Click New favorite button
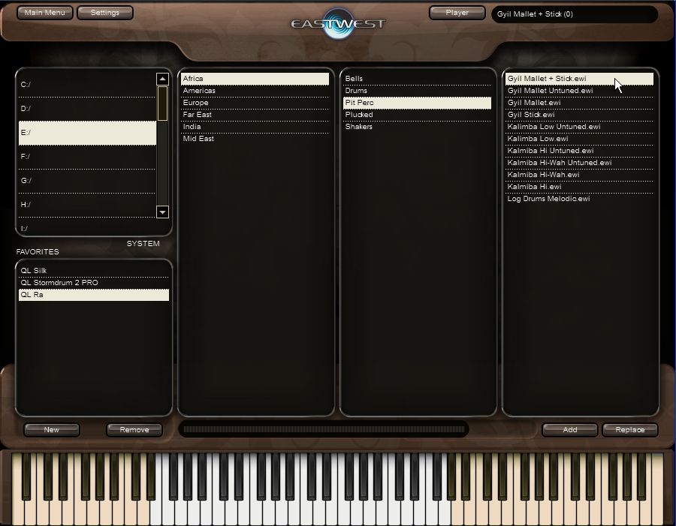This screenshot has height=526, width=676. (x=52, y=430)
